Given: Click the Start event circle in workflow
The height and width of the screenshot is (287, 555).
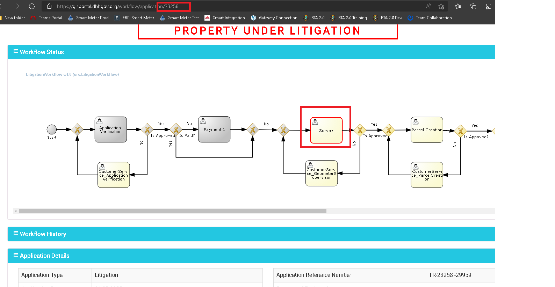Looking at the screenshot, I should tap(52, 130).
